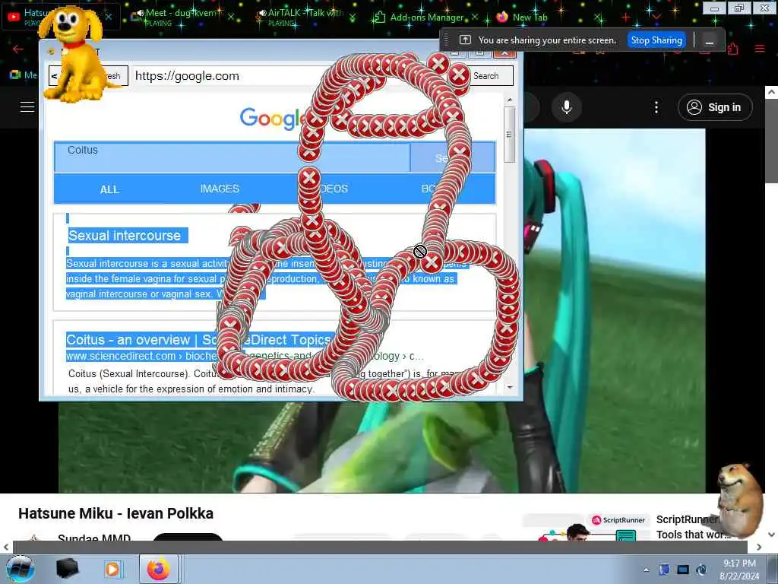Open the black box taskbar icon
Viewport: 778px width, 584px height.
68,569
